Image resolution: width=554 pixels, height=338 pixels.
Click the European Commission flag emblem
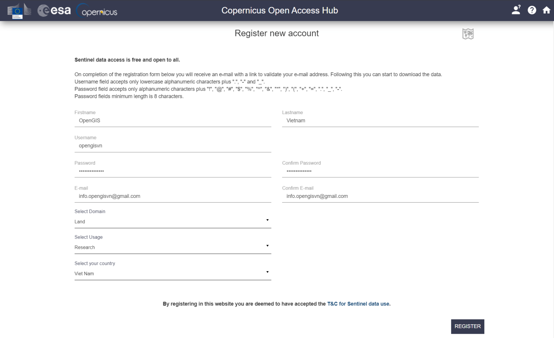click(17, 10)
